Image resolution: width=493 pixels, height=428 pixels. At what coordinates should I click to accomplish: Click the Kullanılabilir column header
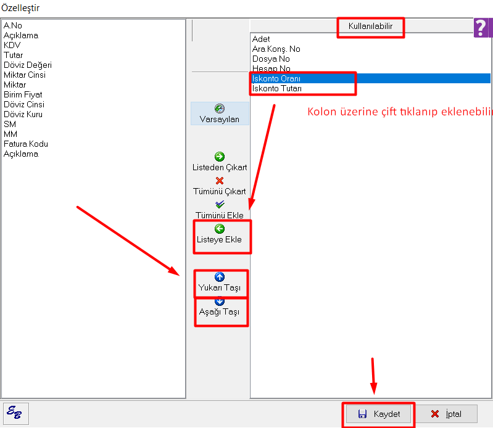point(370,26)
